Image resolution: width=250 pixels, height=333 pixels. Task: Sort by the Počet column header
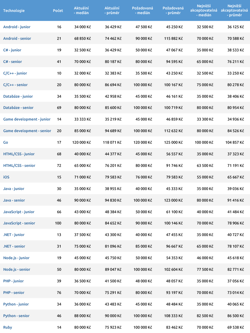tap(58, 11)
